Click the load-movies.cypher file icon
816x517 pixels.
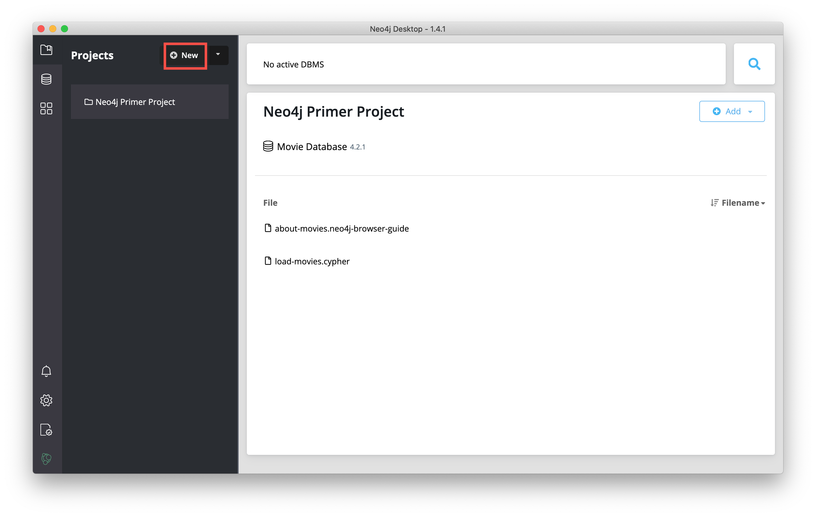[x=268, y=261]
